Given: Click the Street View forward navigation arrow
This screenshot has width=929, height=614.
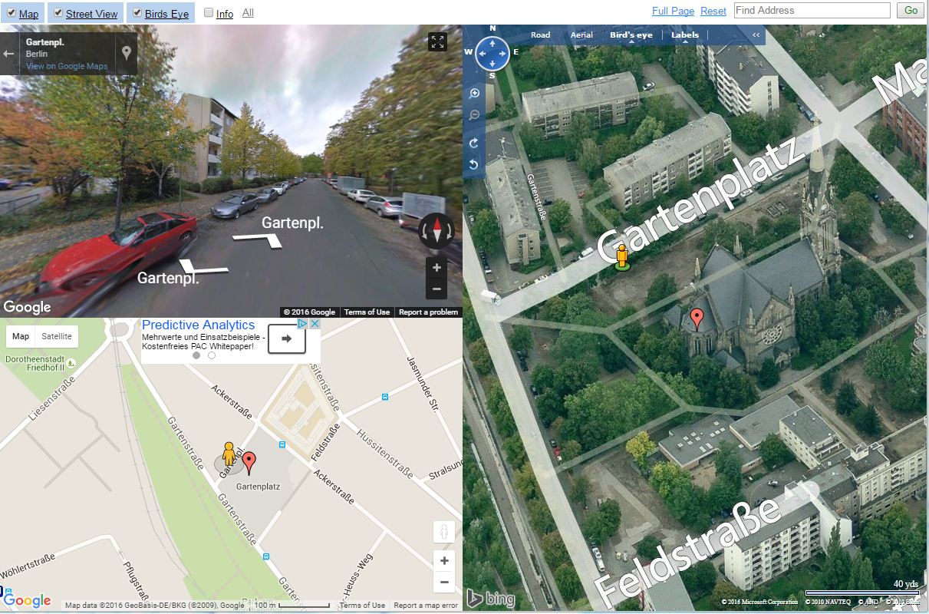Looking at the screenshot, I should [x=258, y=239].
